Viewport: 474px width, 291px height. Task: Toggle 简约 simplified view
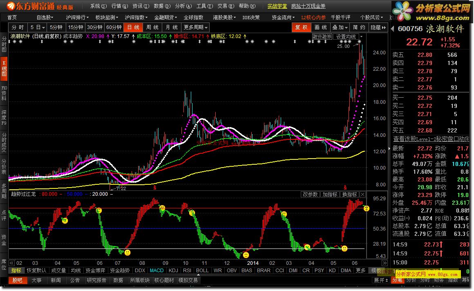[359, 27]
